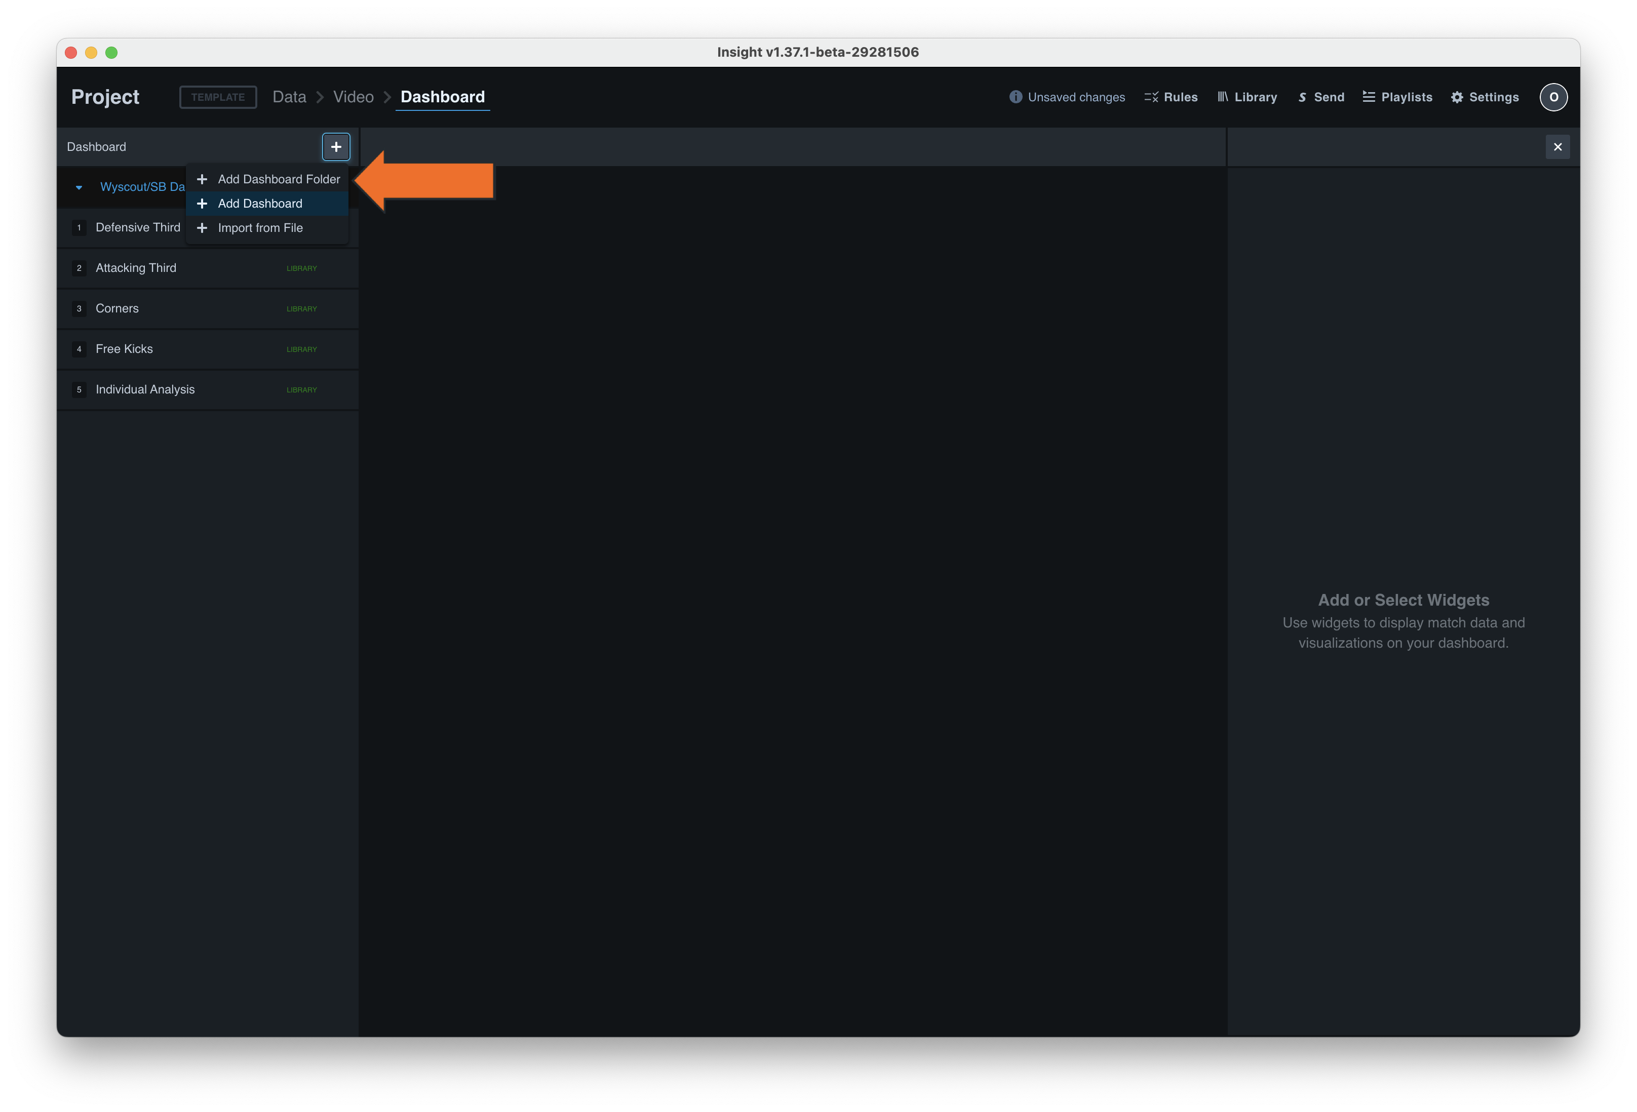Click LIBRARY tag on Individual Analysis row
This screenshot has width=1637, height=1112.
click(301, 390)
